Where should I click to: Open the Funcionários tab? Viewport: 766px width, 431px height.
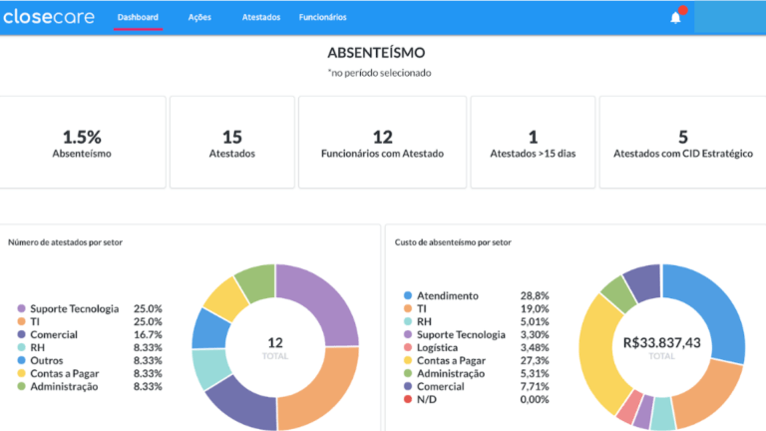click(323, 17)
